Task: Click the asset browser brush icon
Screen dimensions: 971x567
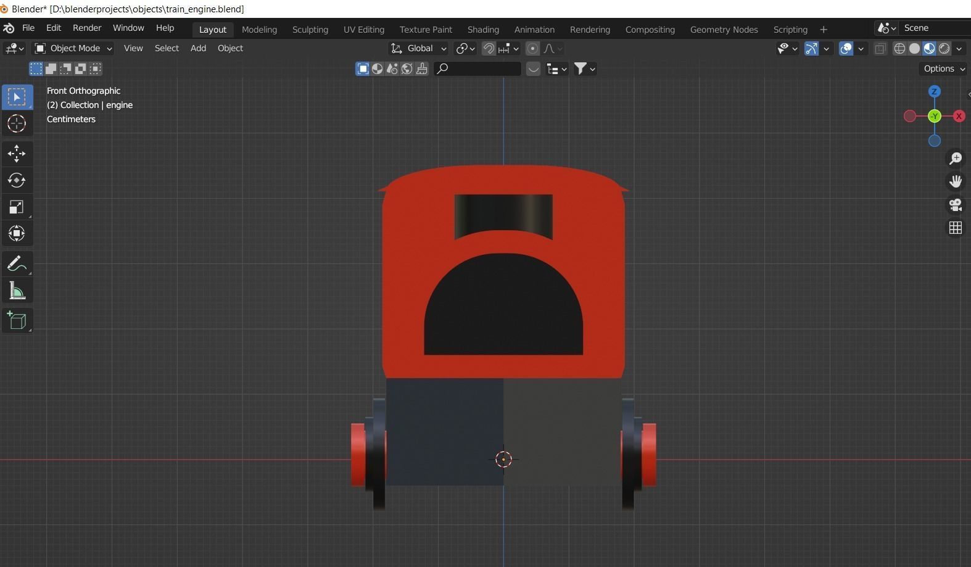Action: (422, 68)
